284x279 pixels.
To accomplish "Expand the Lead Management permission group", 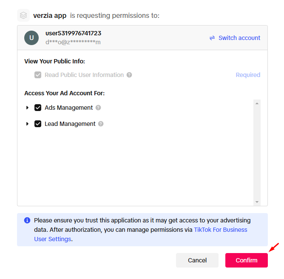I will click(28, 124).
